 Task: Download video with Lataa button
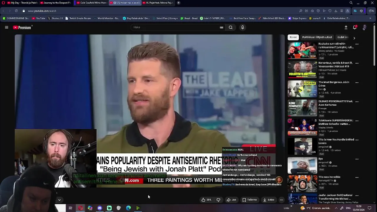point(269,200)
